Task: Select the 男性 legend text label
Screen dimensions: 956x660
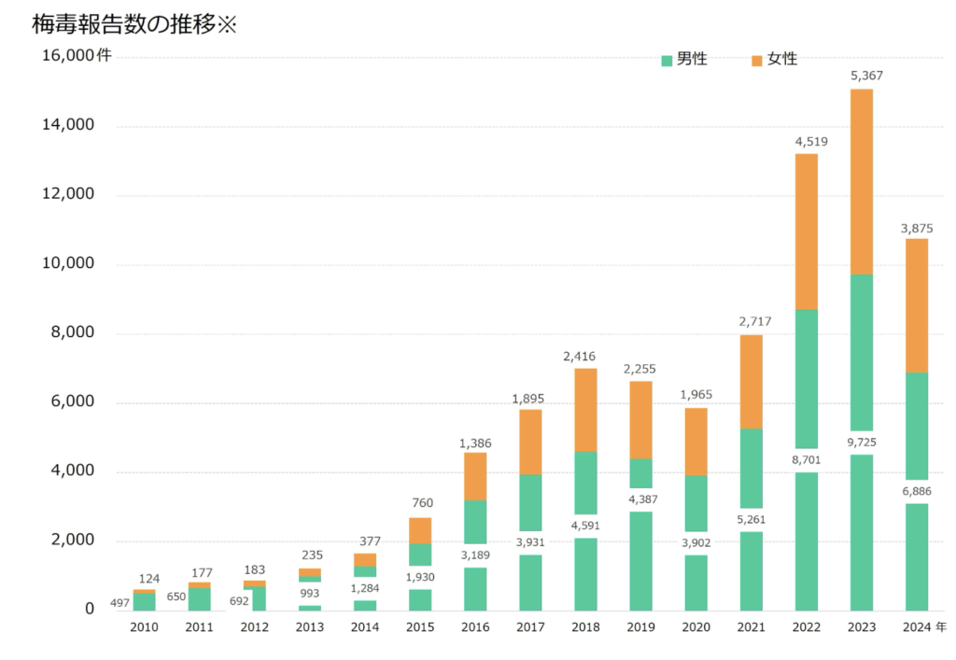Action: (x=692, y=59)
